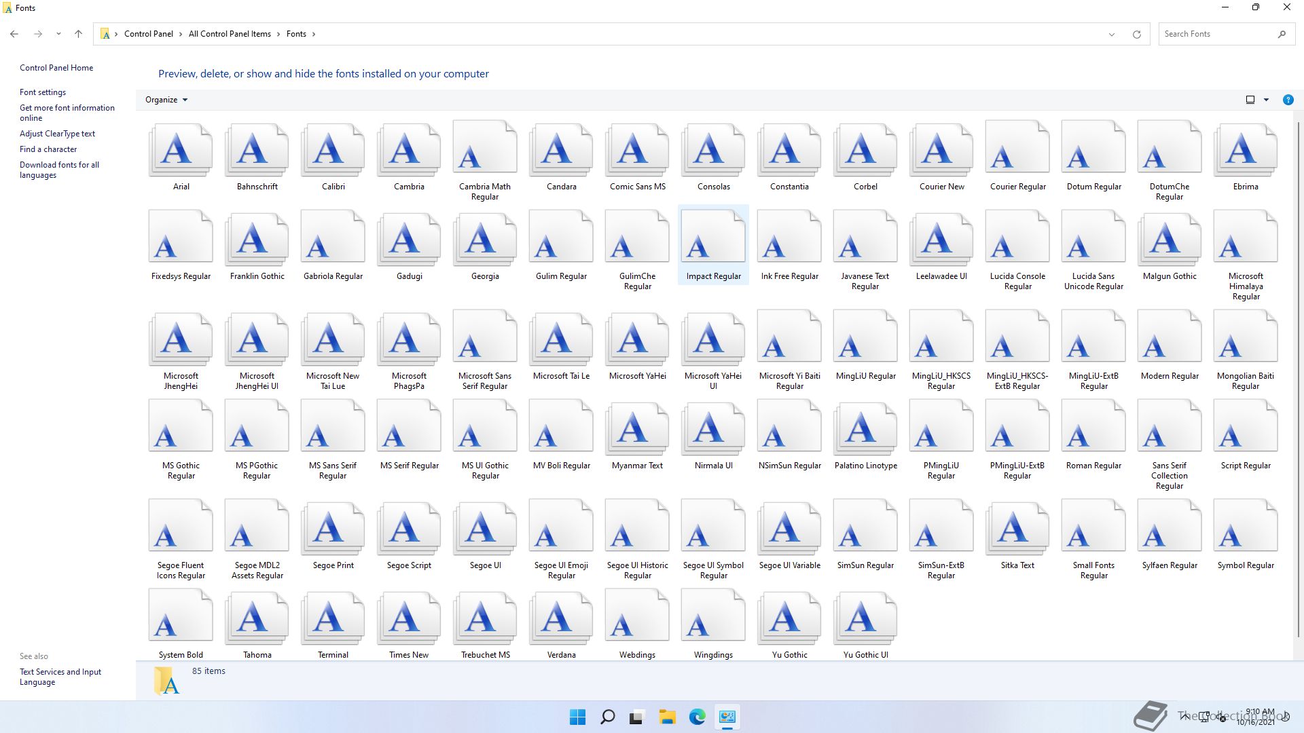
Task: Open view options dropdown arrow
Action: [1266, 100]
